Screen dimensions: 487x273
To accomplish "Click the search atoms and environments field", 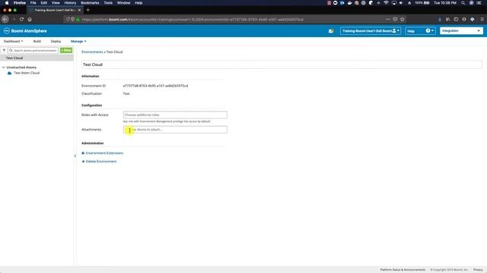I will (33, 50).
